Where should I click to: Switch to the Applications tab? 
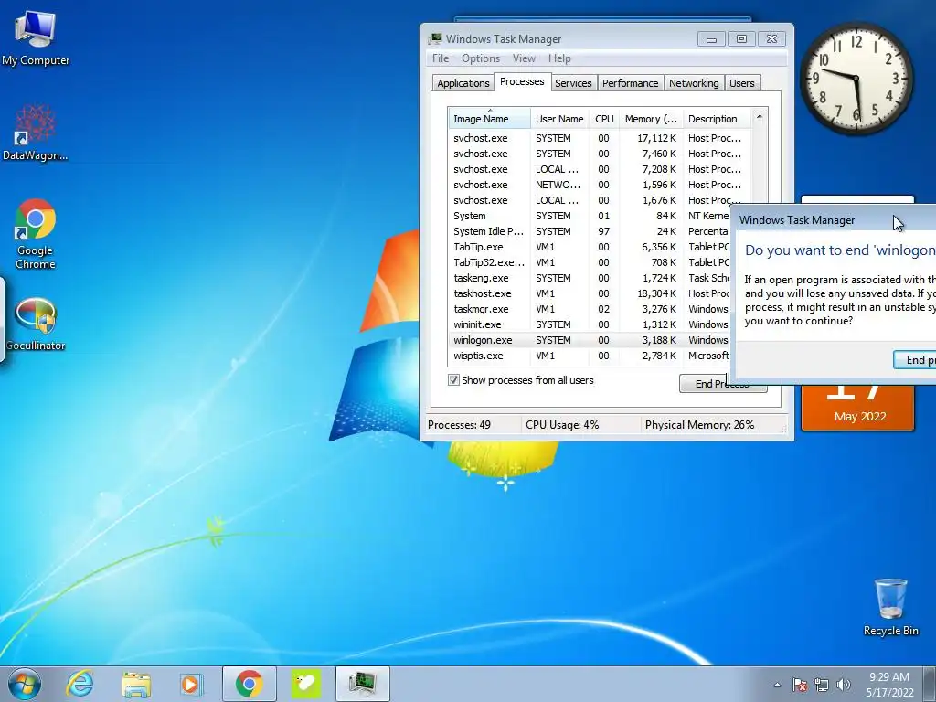click(x=463, y=83)
